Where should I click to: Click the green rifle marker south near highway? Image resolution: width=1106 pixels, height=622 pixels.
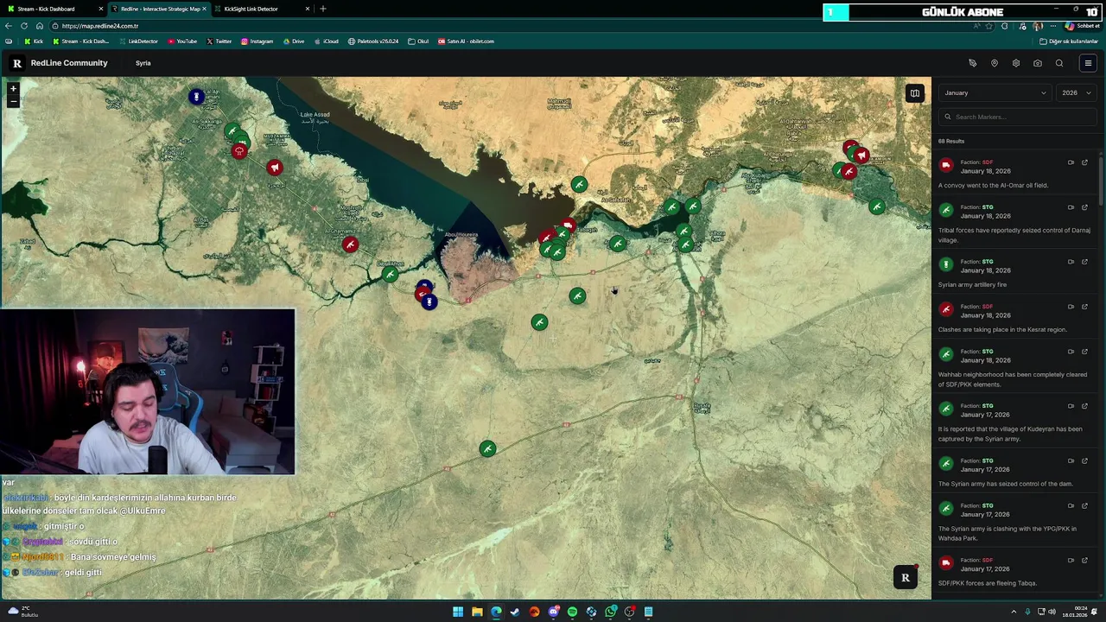(x=487, y=448)
